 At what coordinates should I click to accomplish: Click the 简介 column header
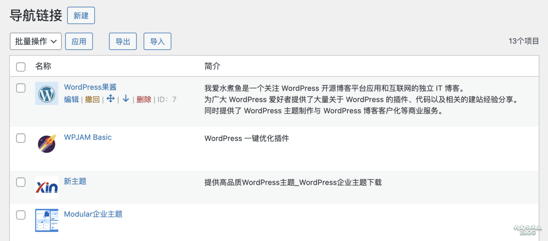(212, 66)
